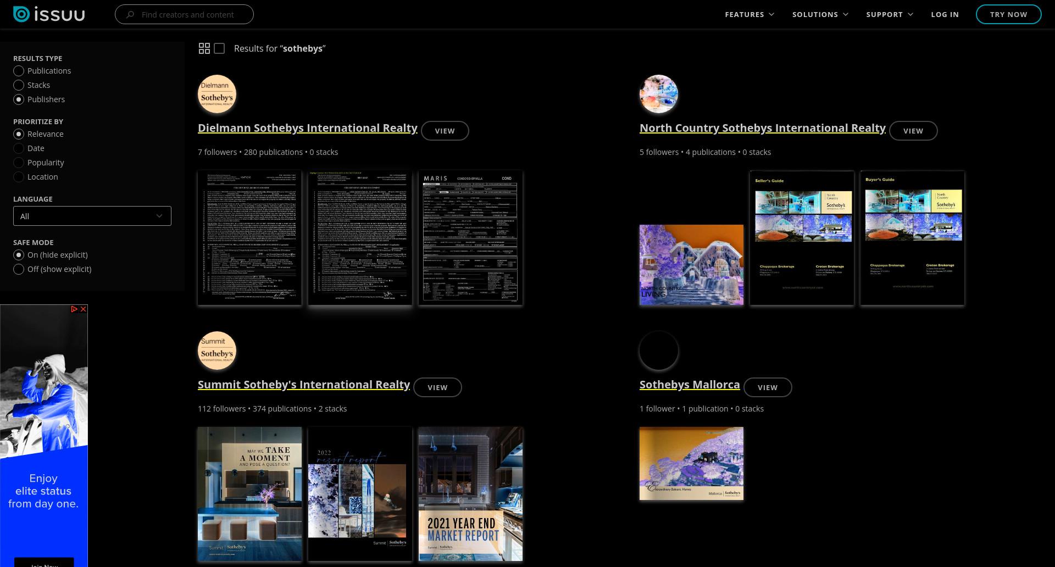Select Publications results type

[x=42, y=71]
